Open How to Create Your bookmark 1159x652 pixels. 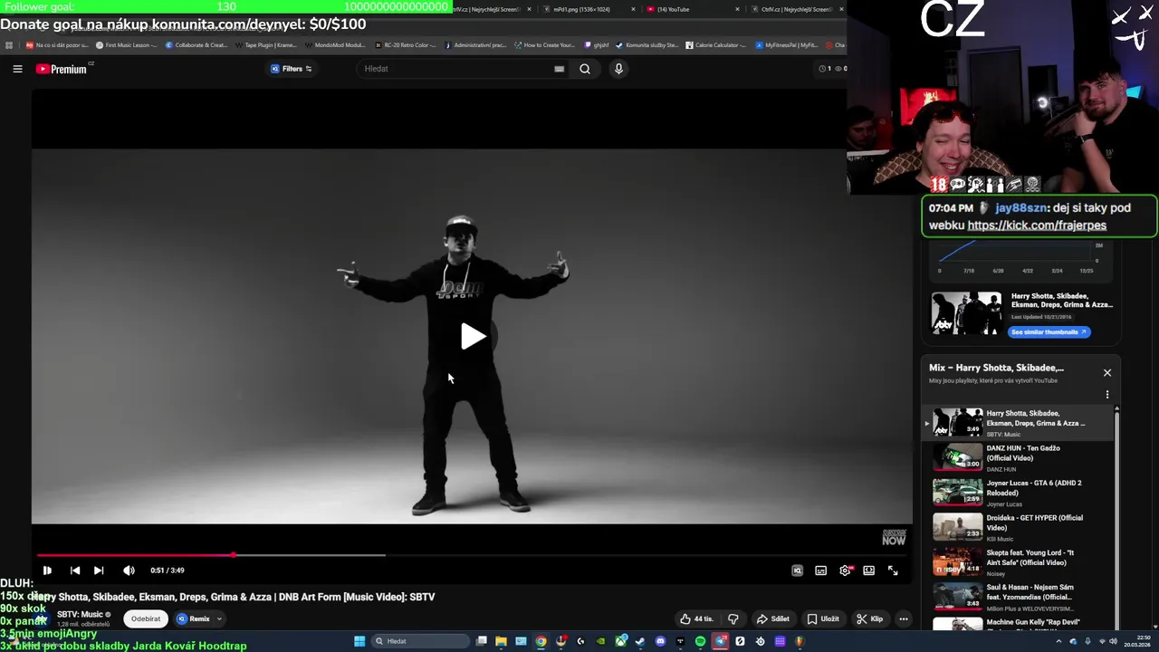(x=544, y=45)
